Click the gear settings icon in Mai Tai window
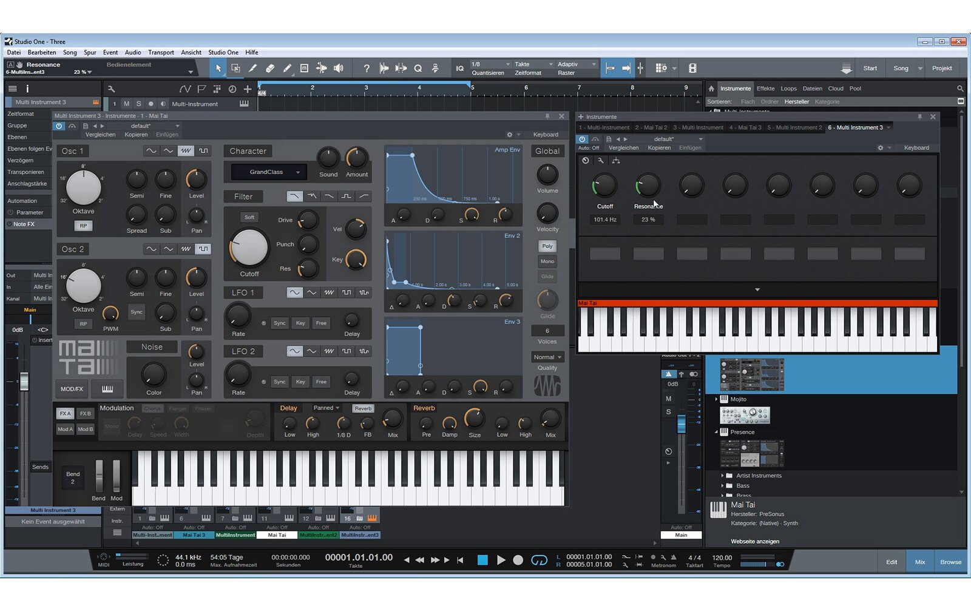Image resolution: width=971 pixels, height=611 pixels. (510, 135)
